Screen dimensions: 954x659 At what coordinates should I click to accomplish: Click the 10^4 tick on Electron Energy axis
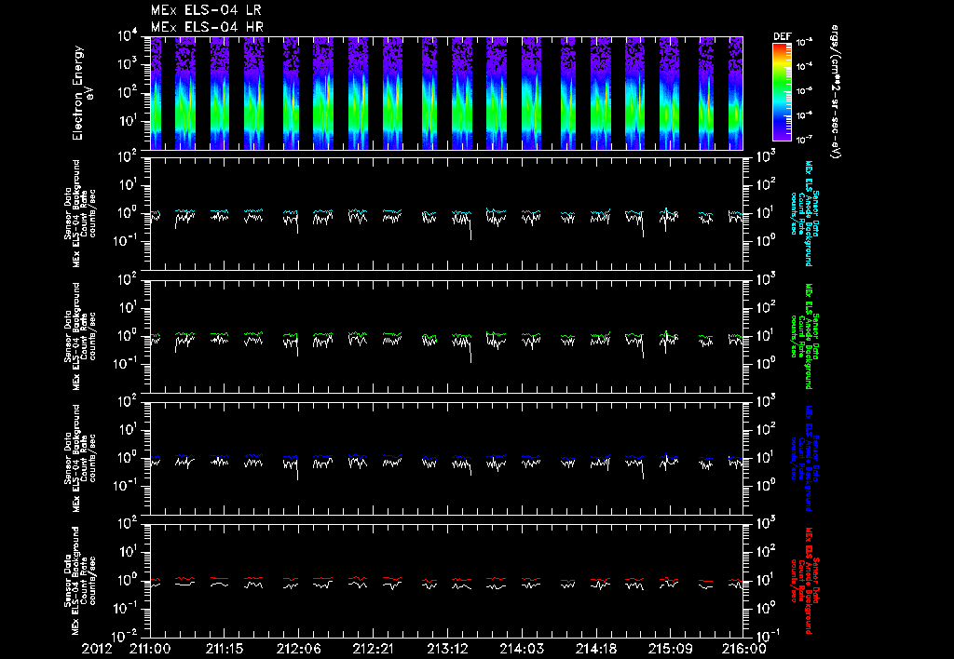[x=128, y=36]
